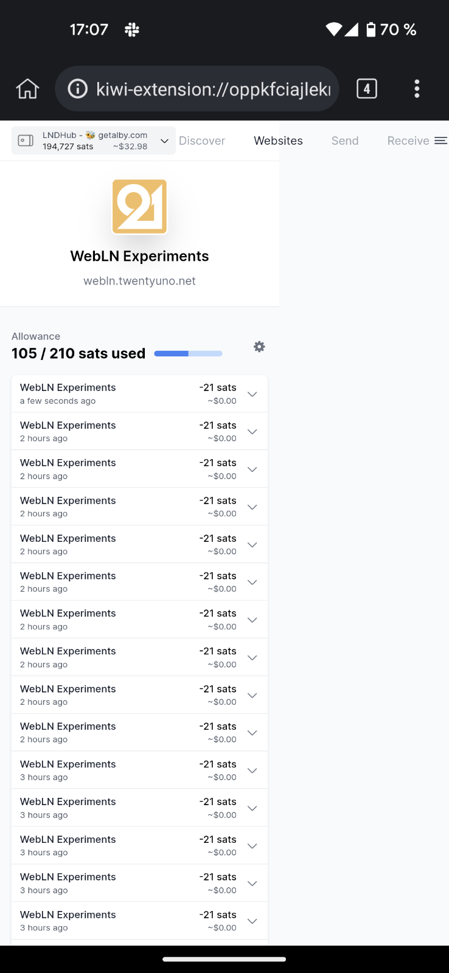Expand the most recent WebLN Experiments transaction

(x=252, y=394)
